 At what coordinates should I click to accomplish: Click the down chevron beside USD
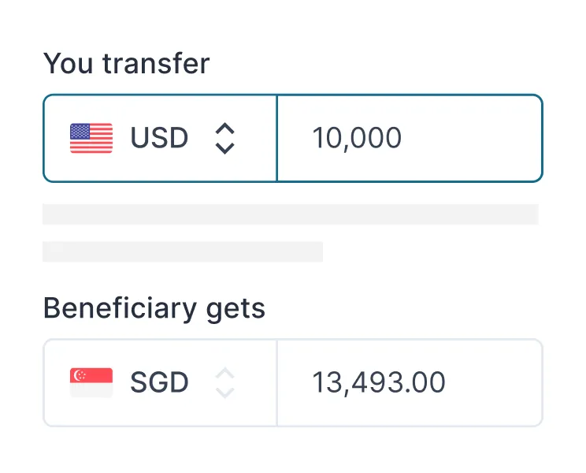(225, 147)
